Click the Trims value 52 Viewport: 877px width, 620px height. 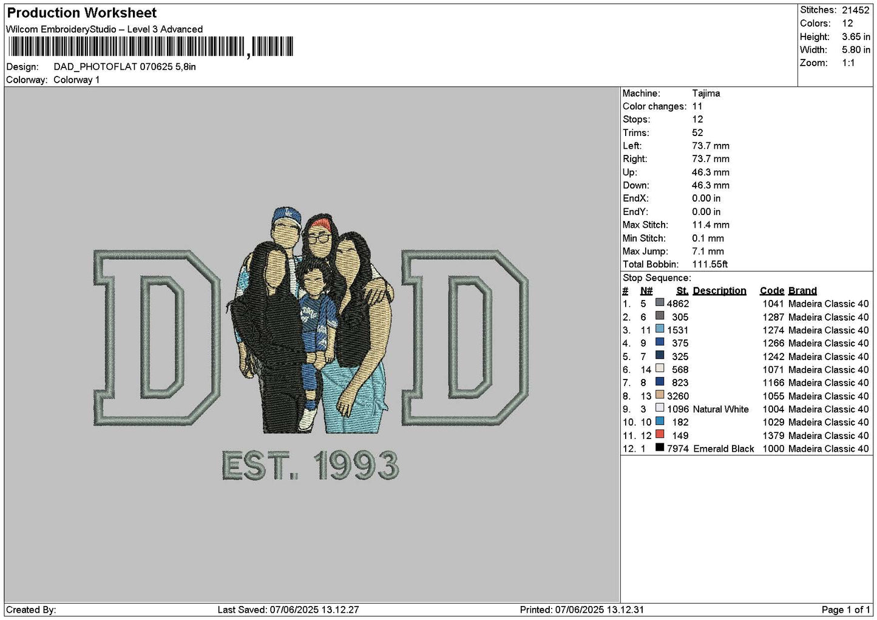697,133
